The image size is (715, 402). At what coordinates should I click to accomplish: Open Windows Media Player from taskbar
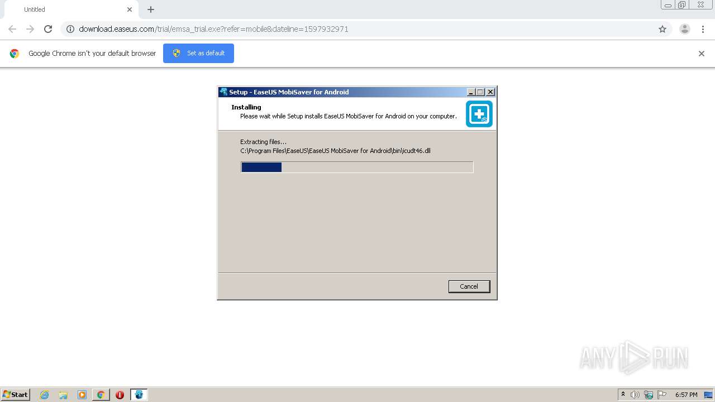click(x=82, y=395)
